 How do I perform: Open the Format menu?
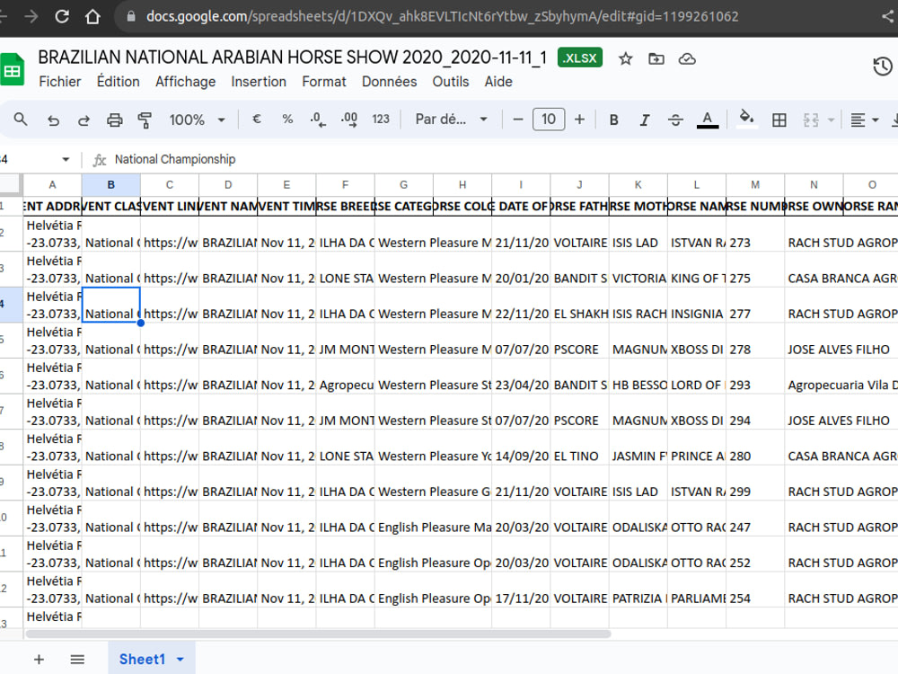click(324, 82)
